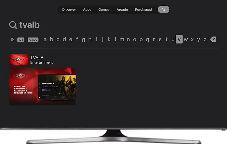Tap the SPACE key

pos(33,40)
